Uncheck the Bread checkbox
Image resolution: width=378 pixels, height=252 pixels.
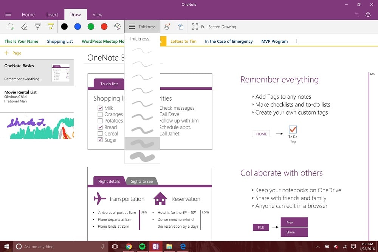coord(100,127)
